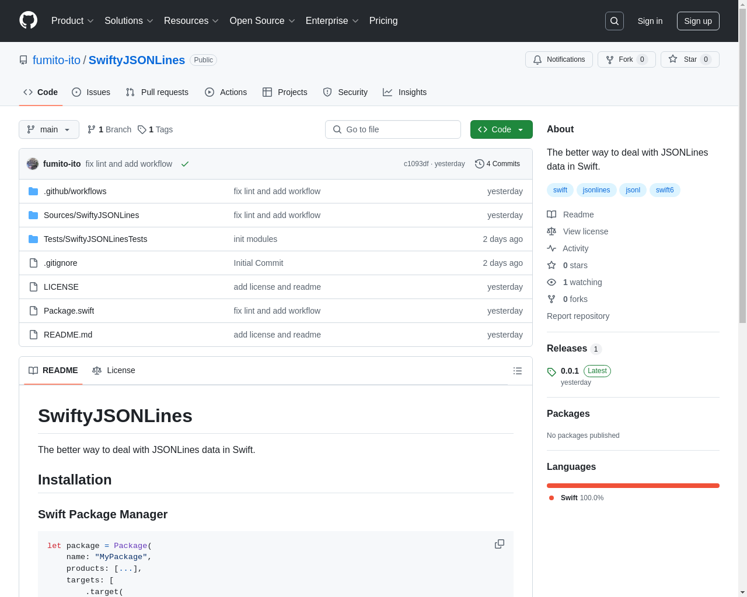The width and height of the screenshot is (747, 597).
Task: Open commit history clock icon
Action: (479, 164)
